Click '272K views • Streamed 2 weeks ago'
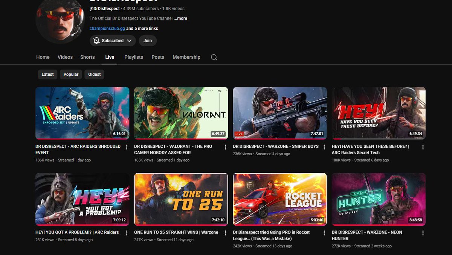The image size is (452, 255). pos(362,246)
